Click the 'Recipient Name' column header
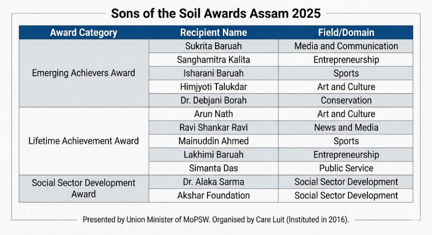Image resolution: width=432 pixels, height=235 pixels. [213, 33]
